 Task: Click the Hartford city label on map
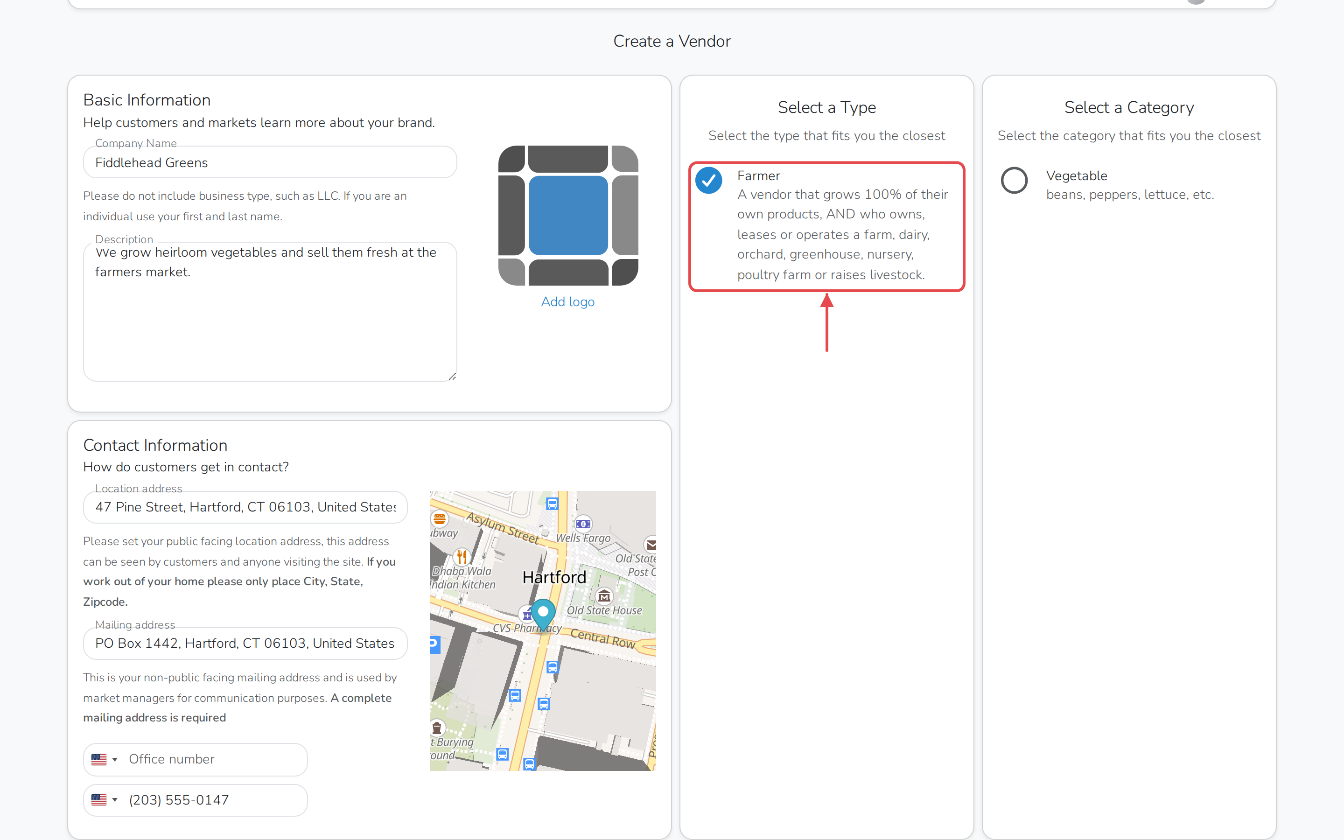click(x=554, y=577)
